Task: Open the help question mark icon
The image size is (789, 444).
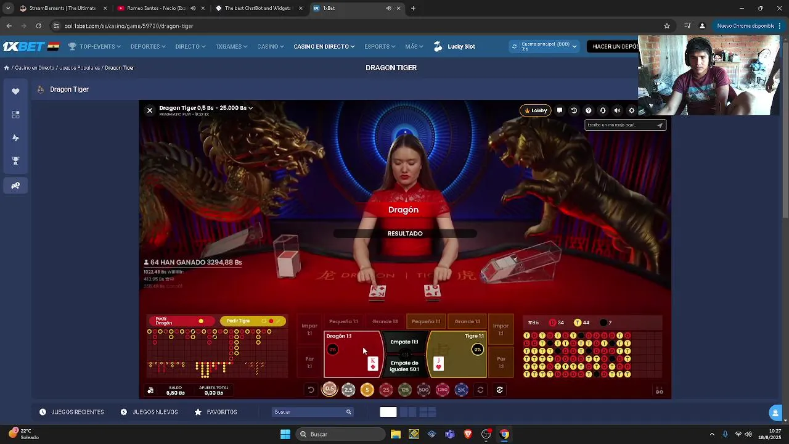Action: coord(588,110)
